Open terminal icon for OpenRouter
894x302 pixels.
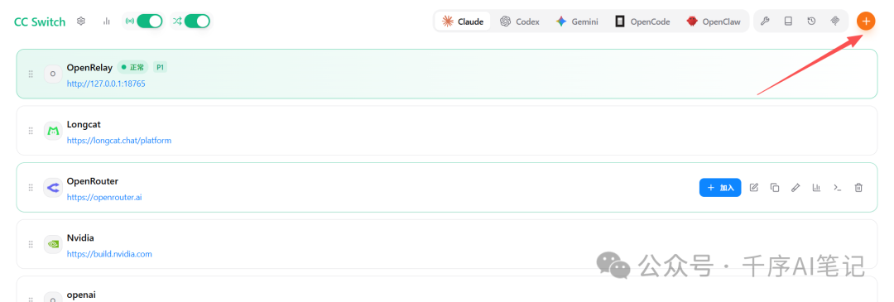(x=837, y=188)
